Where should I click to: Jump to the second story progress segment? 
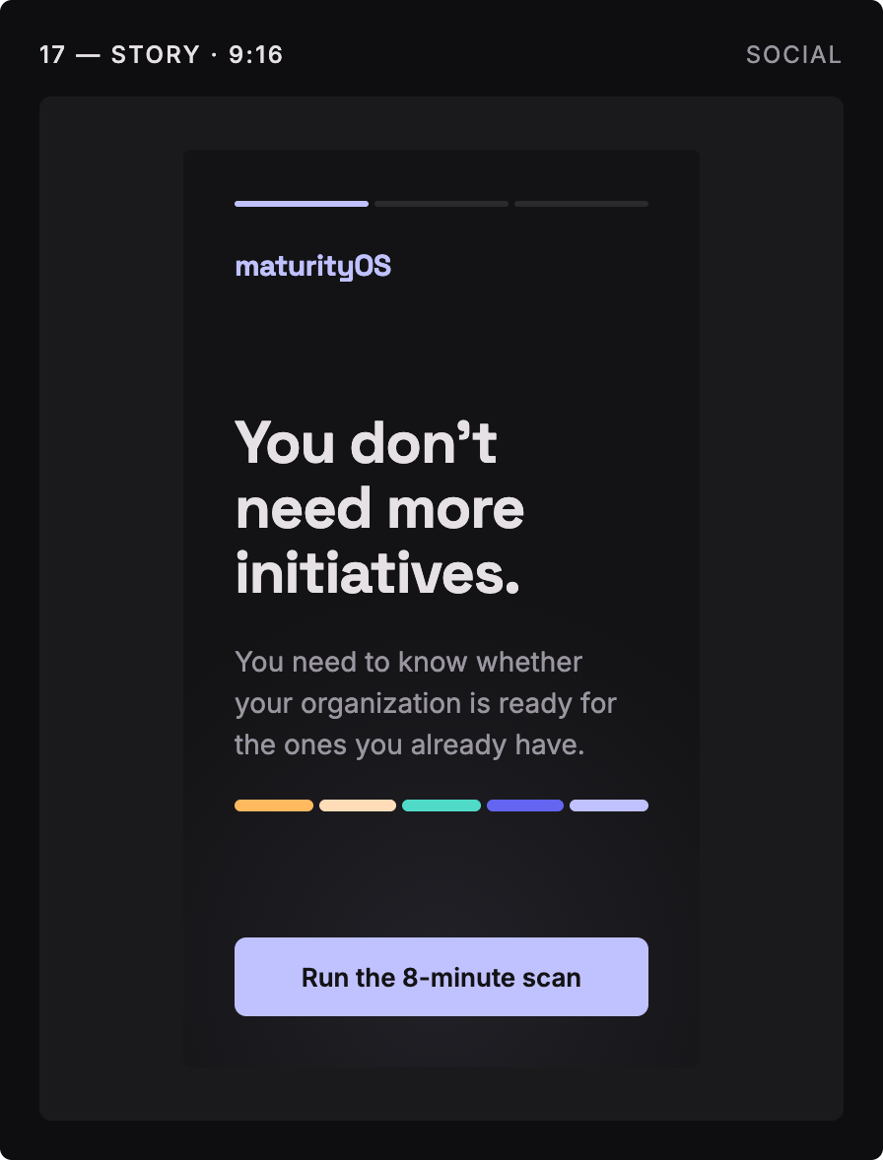coord(441,204)
